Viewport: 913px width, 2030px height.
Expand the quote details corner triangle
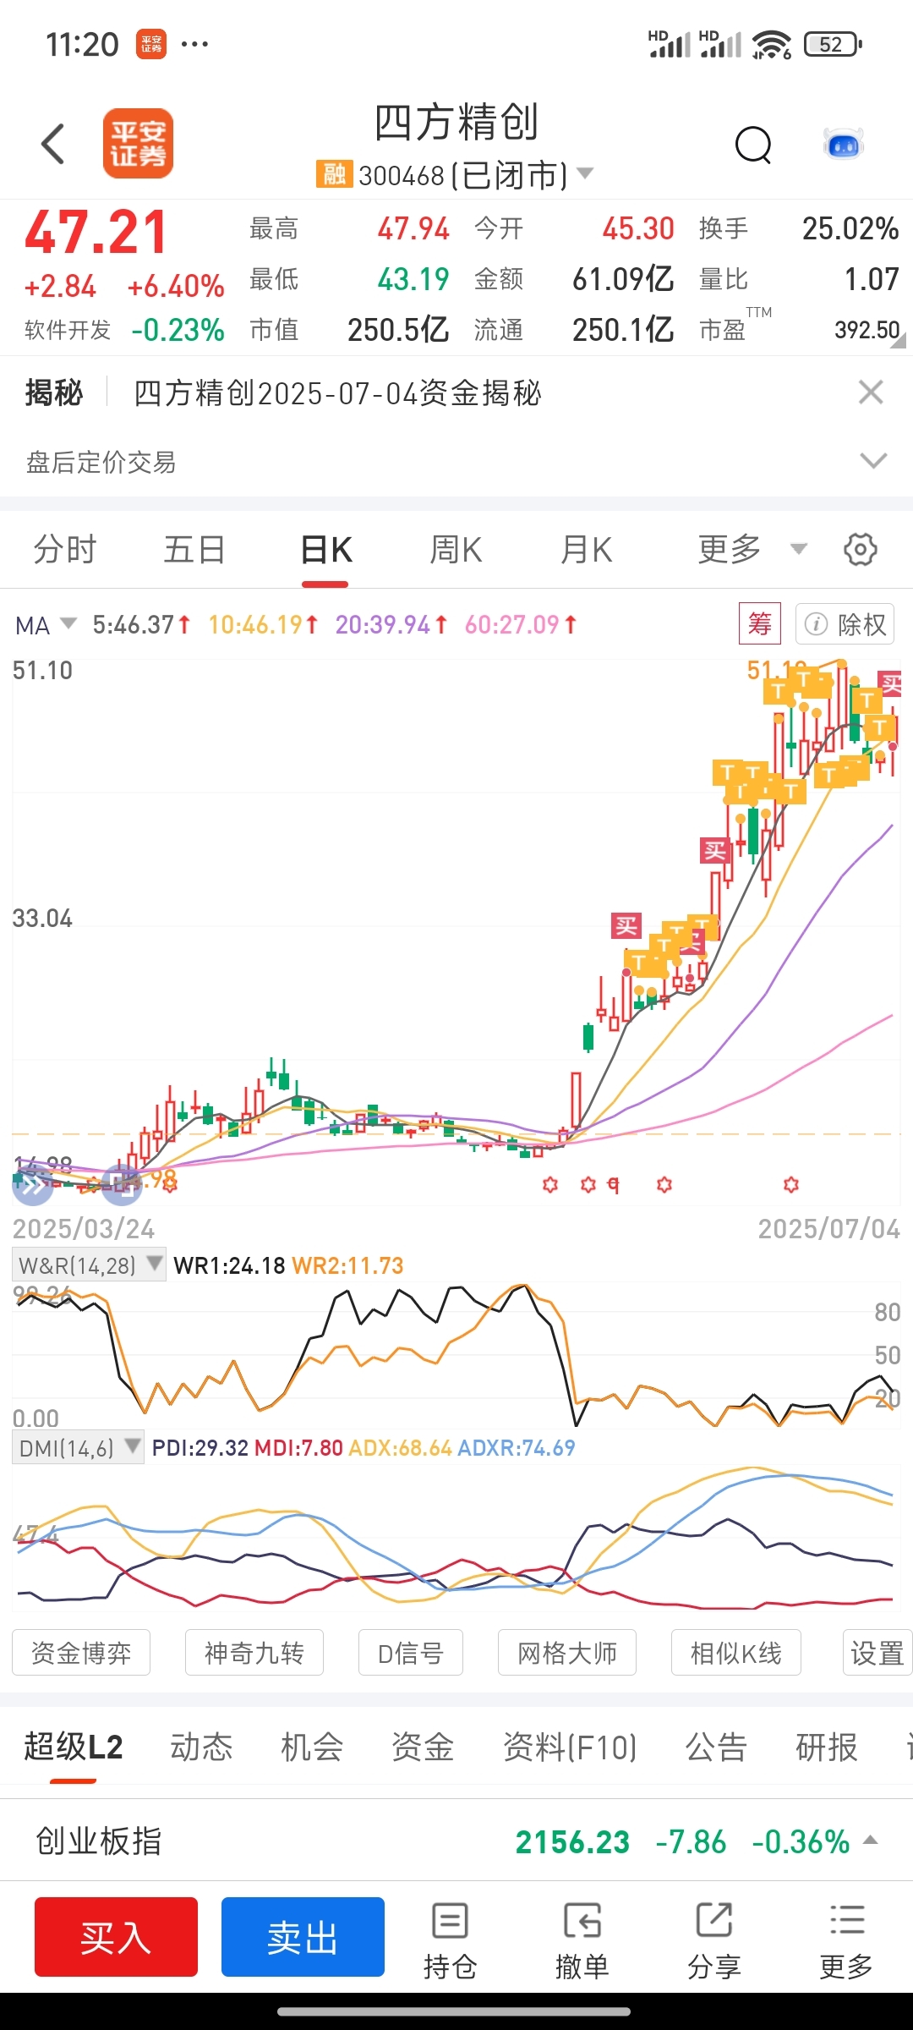point(899,341)
